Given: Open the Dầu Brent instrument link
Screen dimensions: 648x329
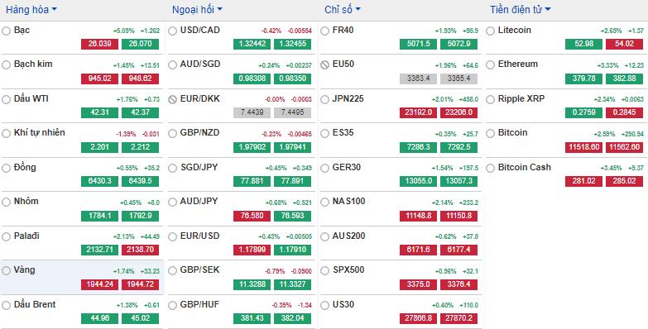Looking at the screenshot, I should tap(35, 305).
